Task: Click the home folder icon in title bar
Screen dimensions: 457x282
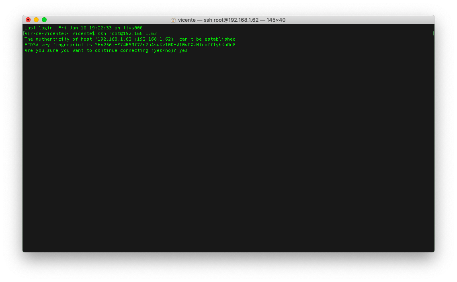Action: point(173,20)
